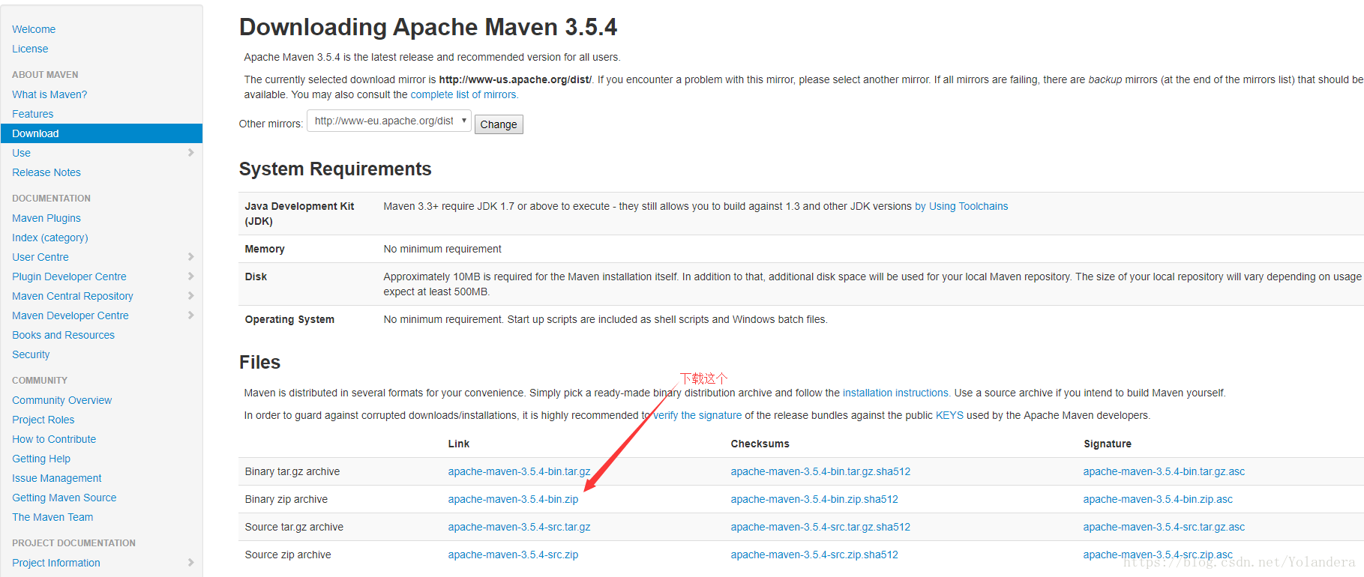Open the Welcome page link
Viewport: 1364px width, 577px height.
34,29
